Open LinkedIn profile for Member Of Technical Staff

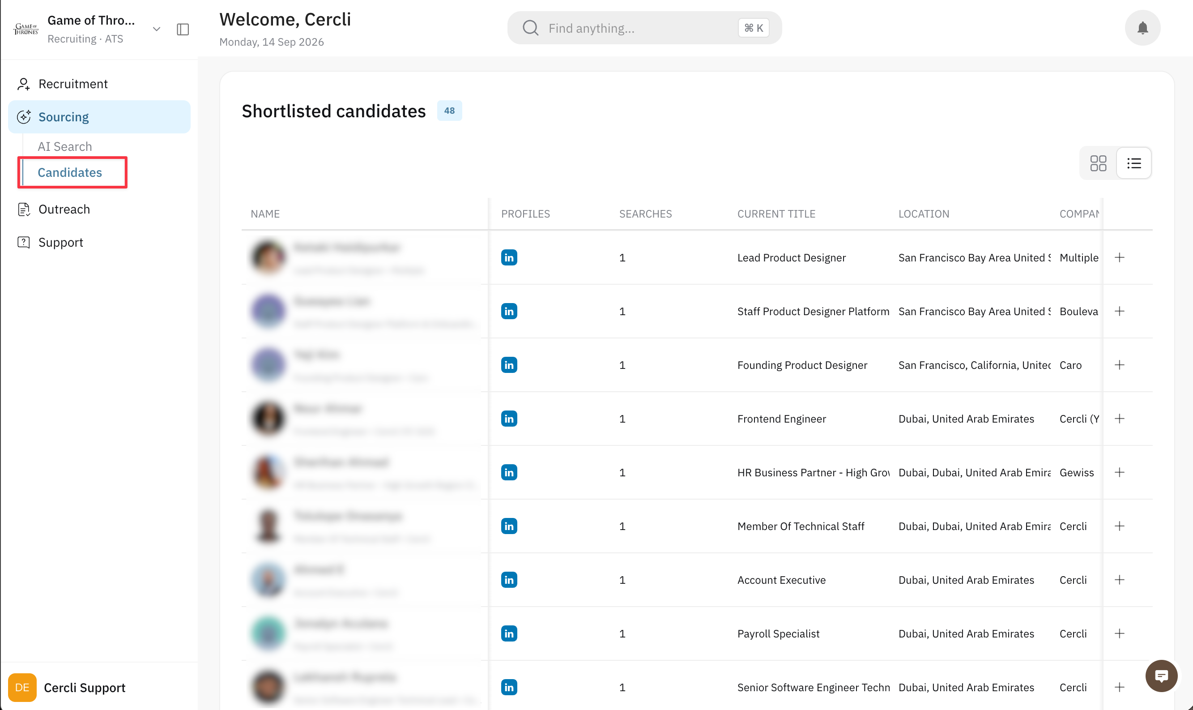[509, 526]
